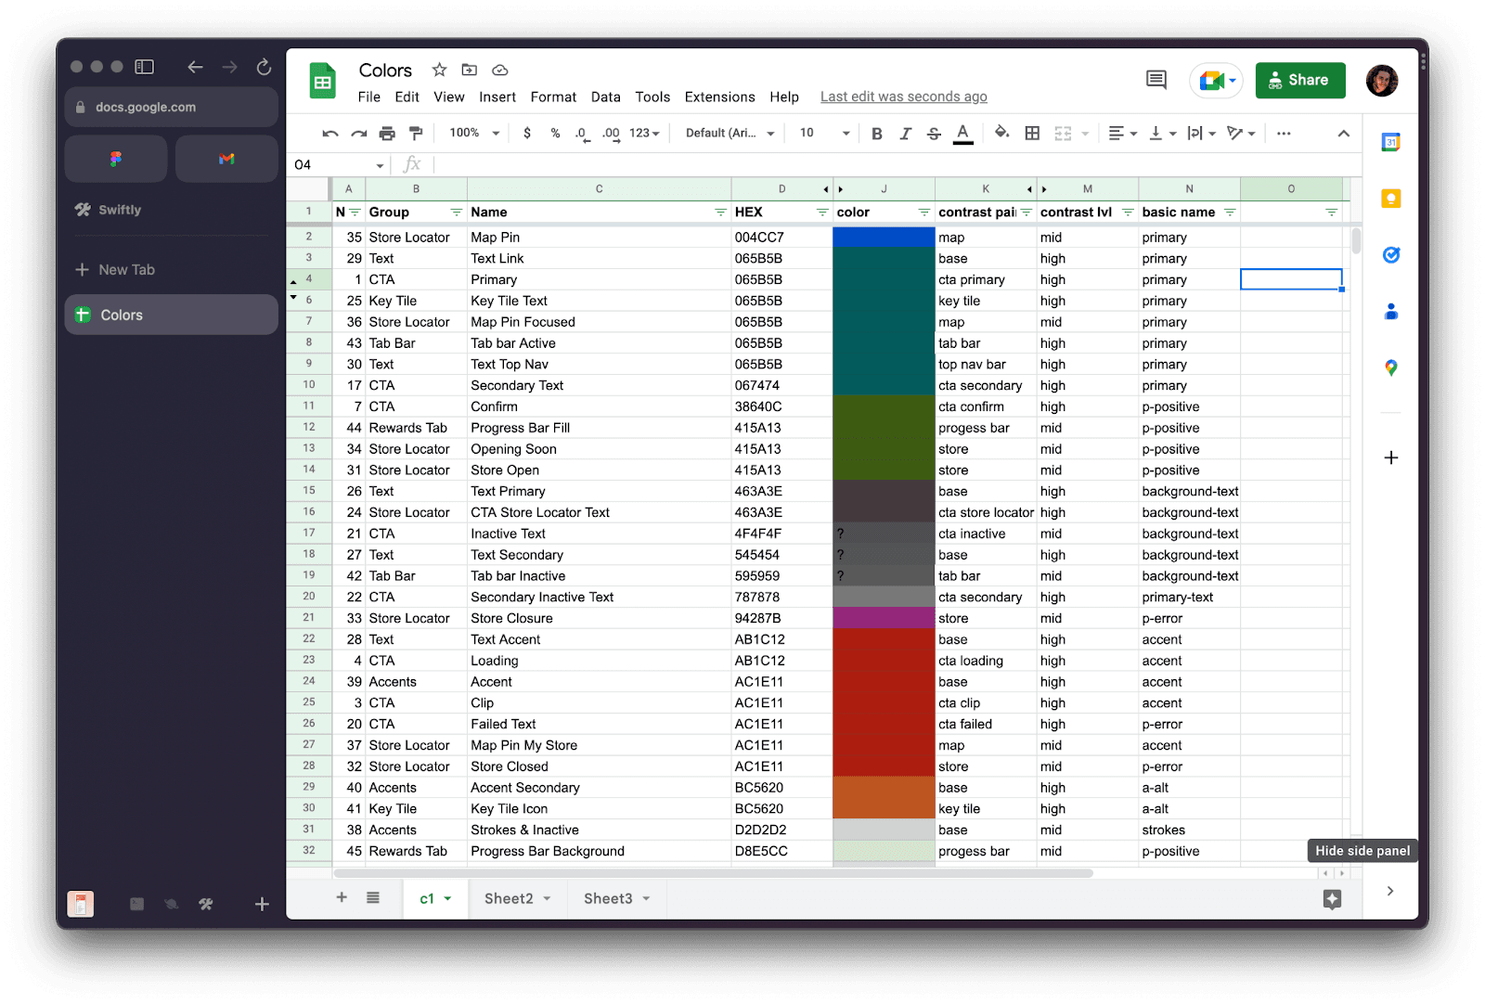Open the Insert menu

[x=497, y=97]
